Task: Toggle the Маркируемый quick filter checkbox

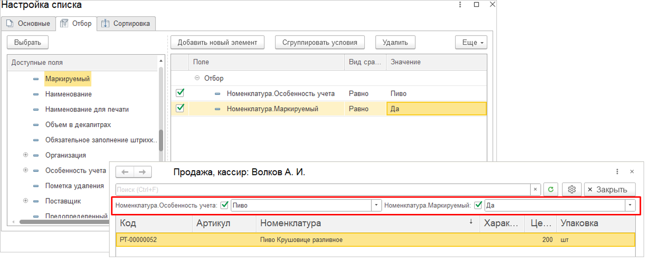Action: 479,205
